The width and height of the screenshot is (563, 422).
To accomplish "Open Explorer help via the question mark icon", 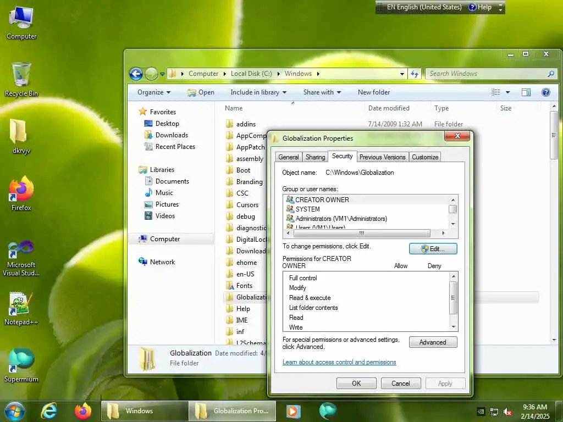I will click(546, 92).
